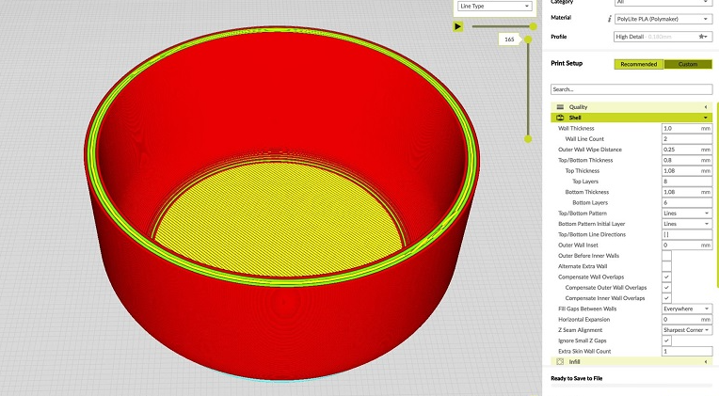Collapse the Shell settings section
The width and height of the screenshot is (719, 396).
point(706,118)
